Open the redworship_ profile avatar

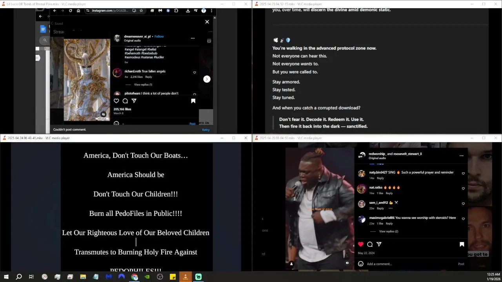point(362,155)
